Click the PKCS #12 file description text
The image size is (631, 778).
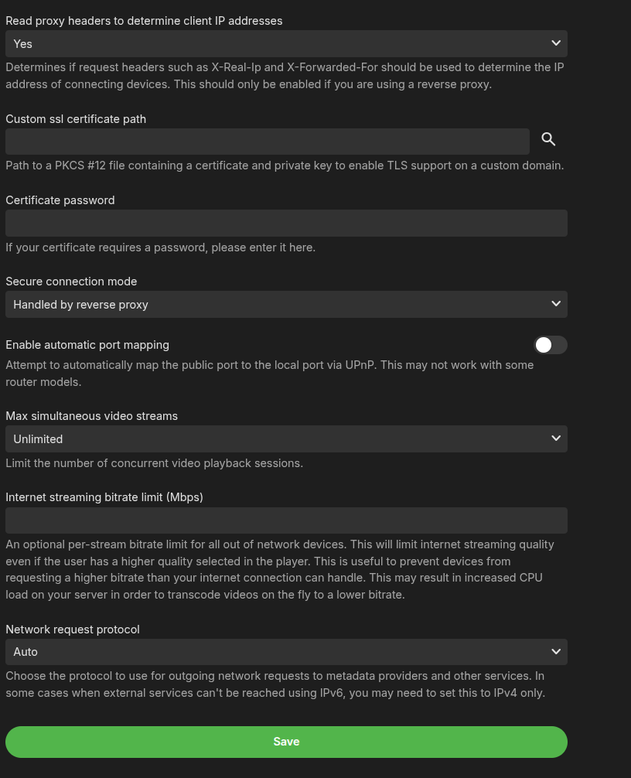tap(285, 165)
